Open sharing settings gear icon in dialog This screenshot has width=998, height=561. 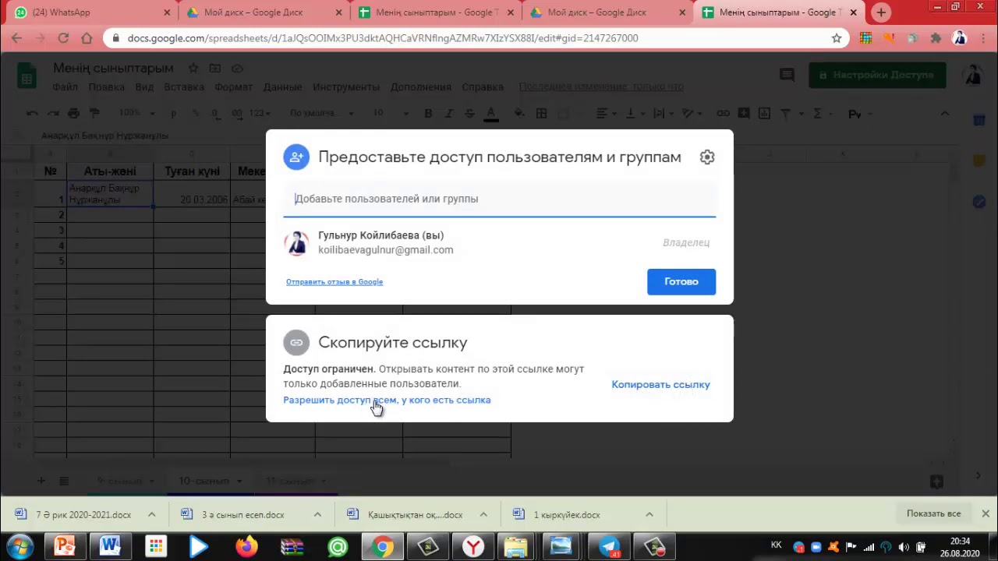click(707, 157)
